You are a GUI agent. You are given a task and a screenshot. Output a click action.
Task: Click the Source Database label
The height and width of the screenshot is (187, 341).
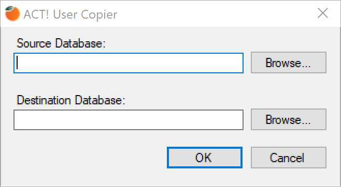(61, 43)
